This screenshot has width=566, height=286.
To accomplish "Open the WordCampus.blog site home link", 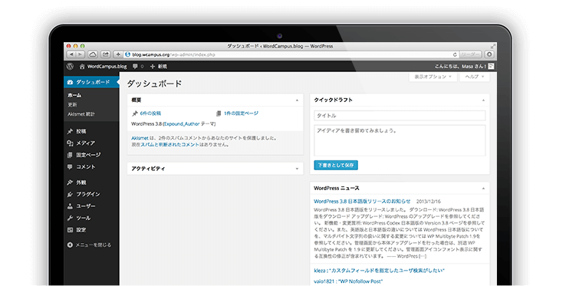I will (x=104, y=67).
